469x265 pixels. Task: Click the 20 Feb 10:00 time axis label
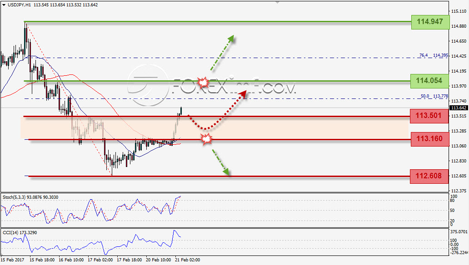coord(159,260)
